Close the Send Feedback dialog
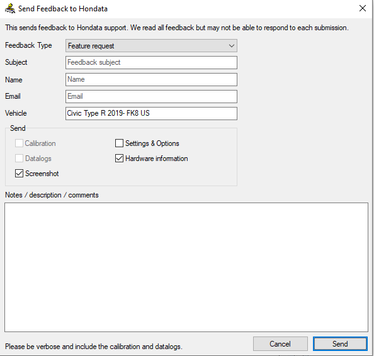 363,8
